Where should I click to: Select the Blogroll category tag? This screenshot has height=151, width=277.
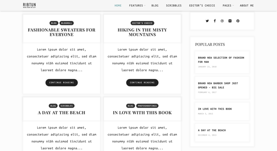(x=66, y=23)
